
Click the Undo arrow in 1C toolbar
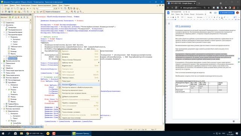pos(27,8)
